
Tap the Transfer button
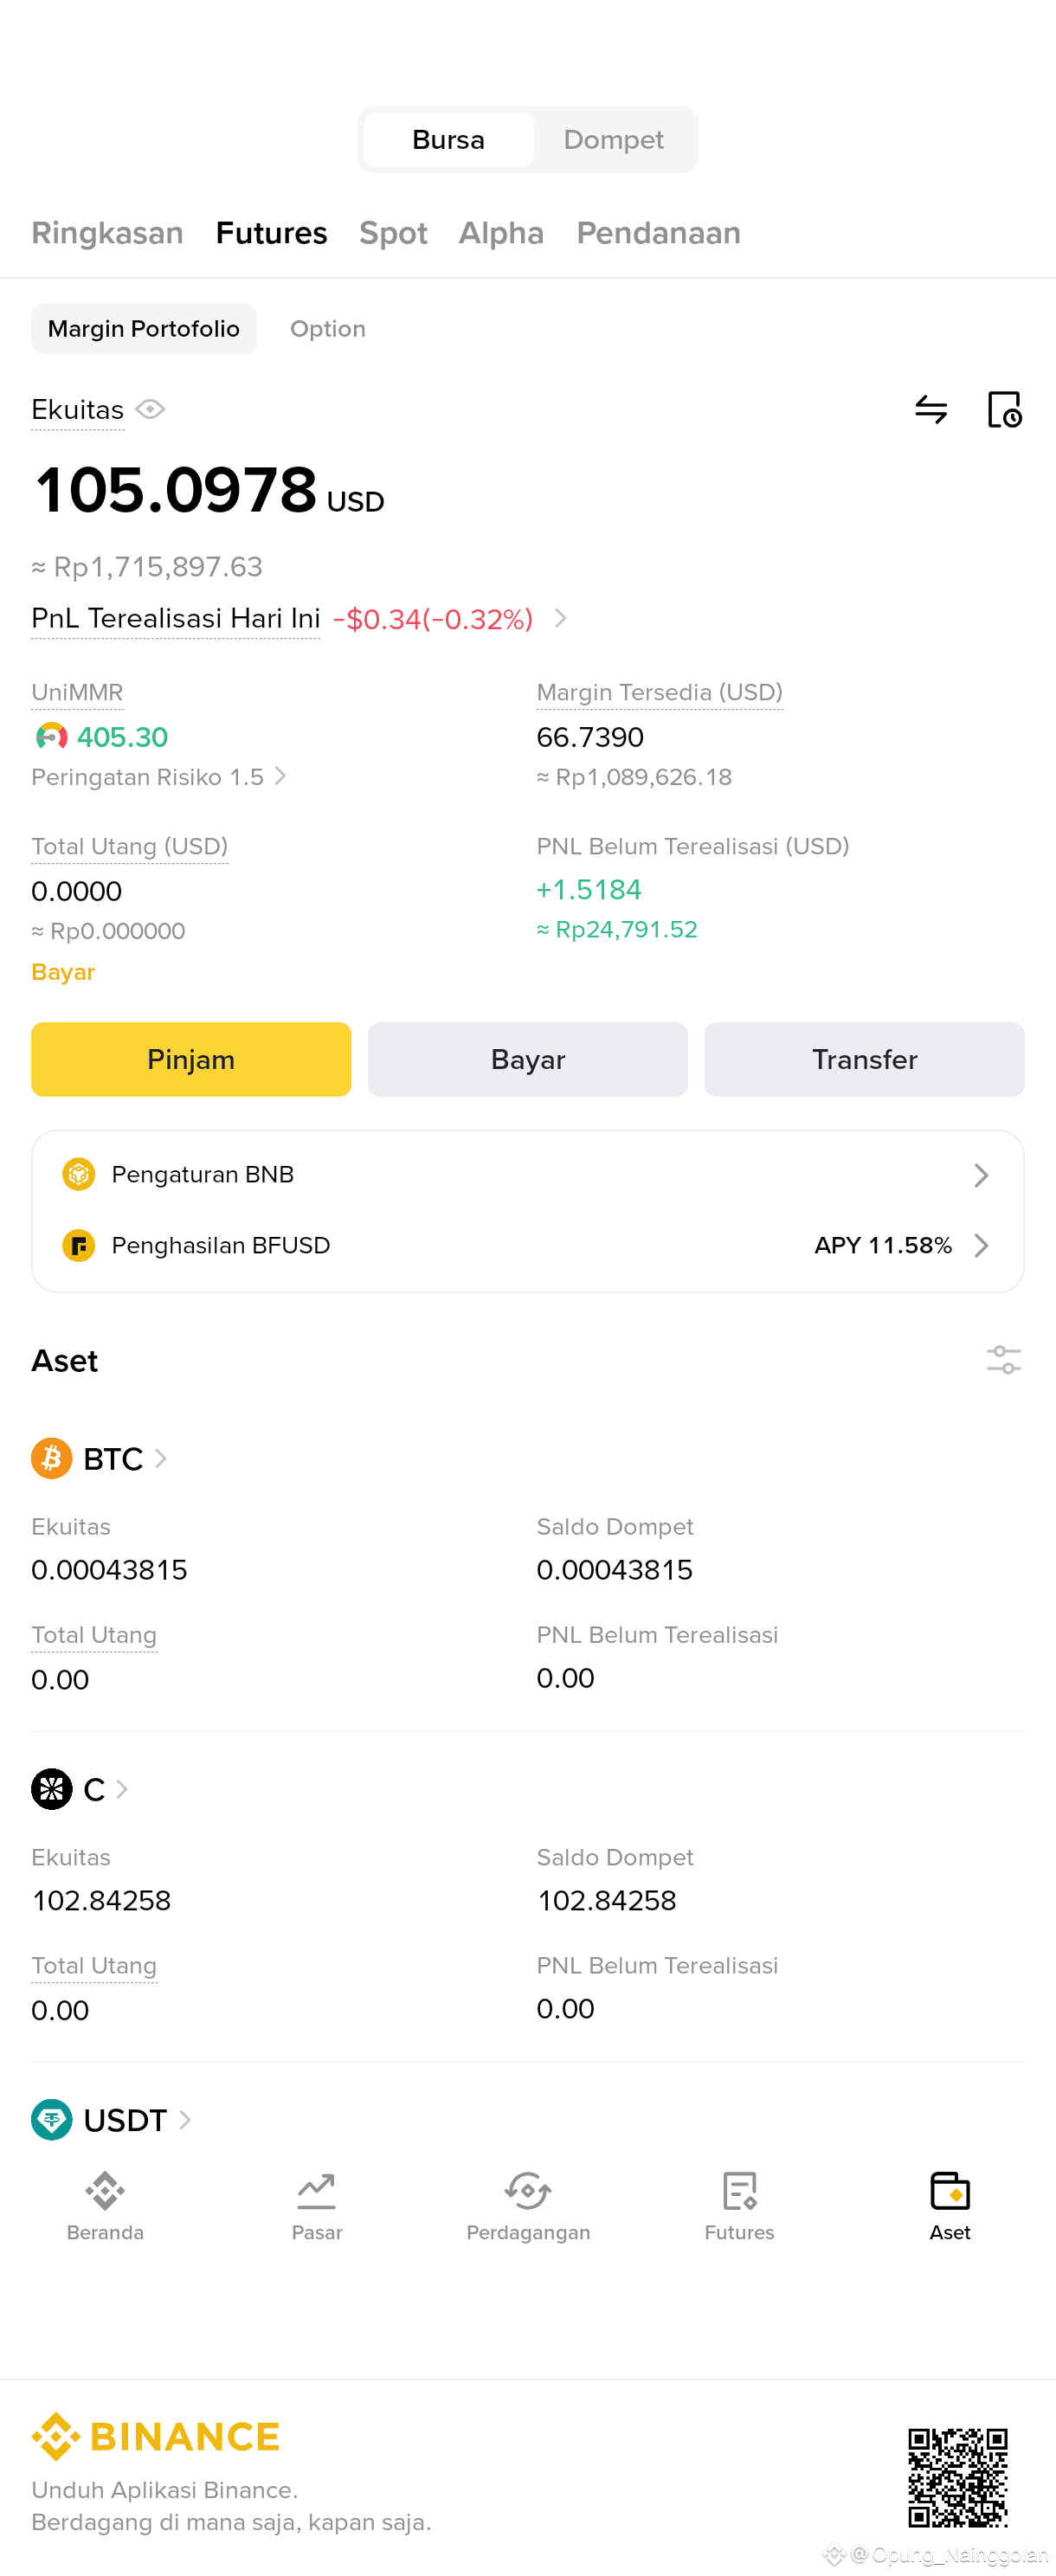coord(864,1059)
